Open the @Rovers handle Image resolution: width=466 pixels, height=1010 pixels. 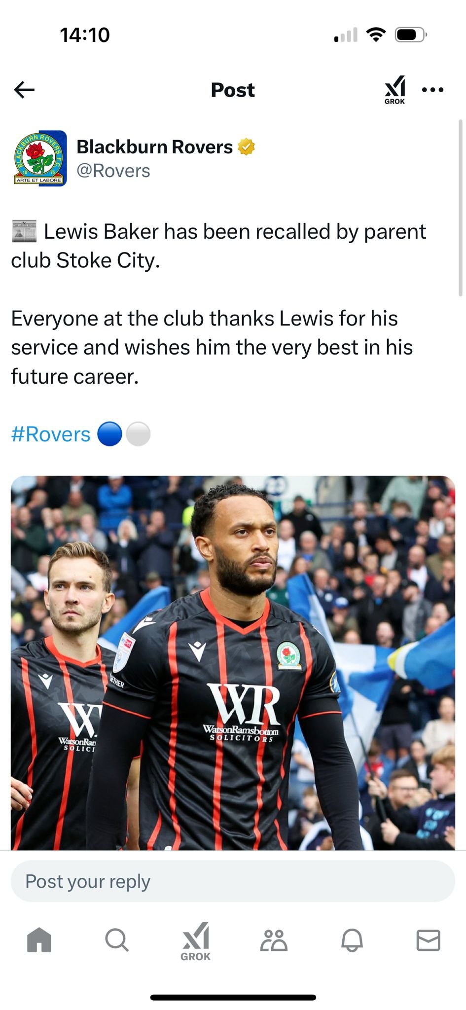click(113, 171)
